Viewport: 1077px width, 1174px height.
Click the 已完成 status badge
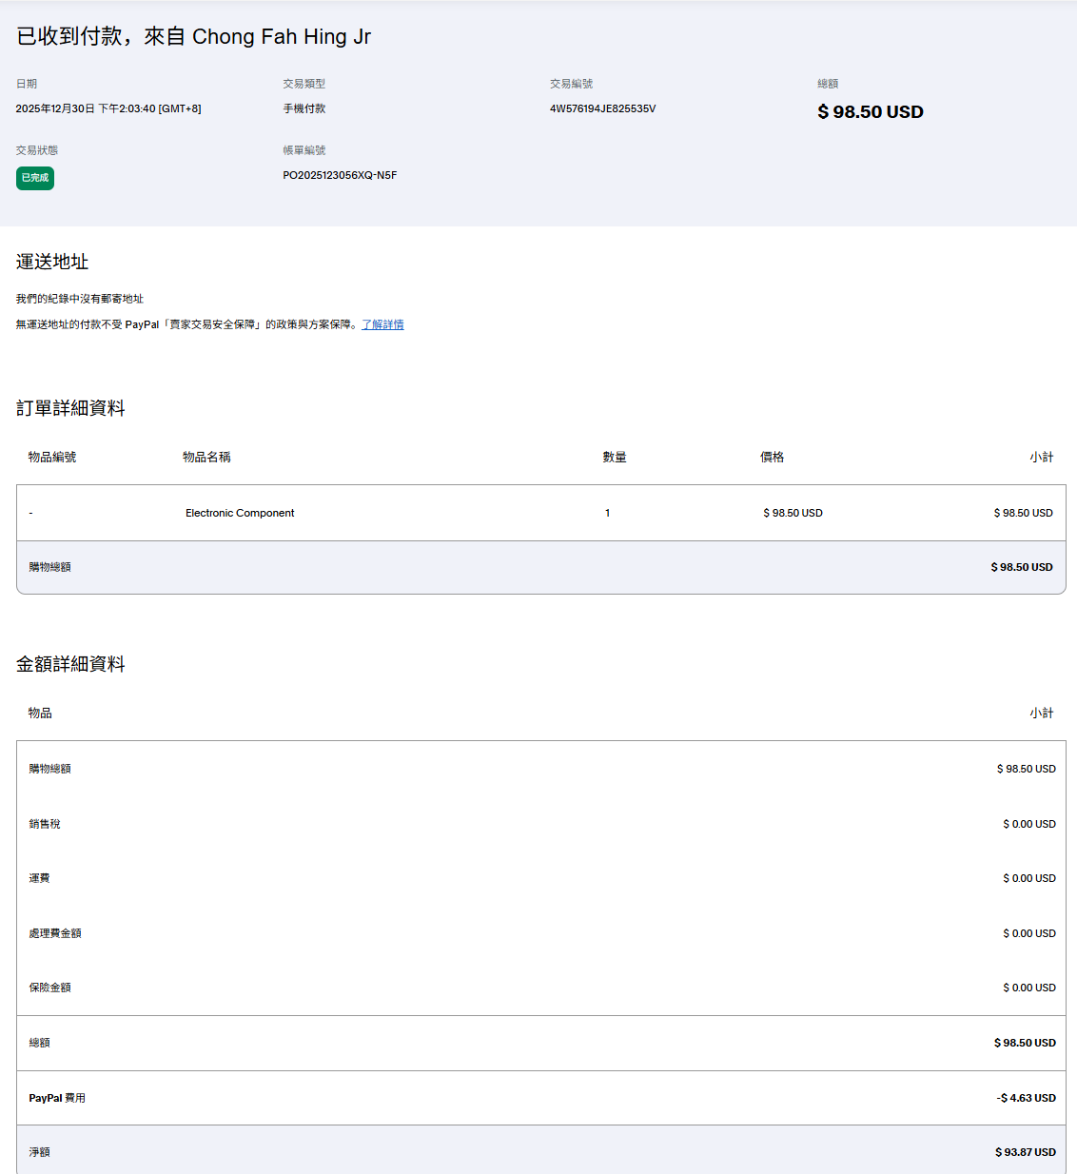(35, 178)
